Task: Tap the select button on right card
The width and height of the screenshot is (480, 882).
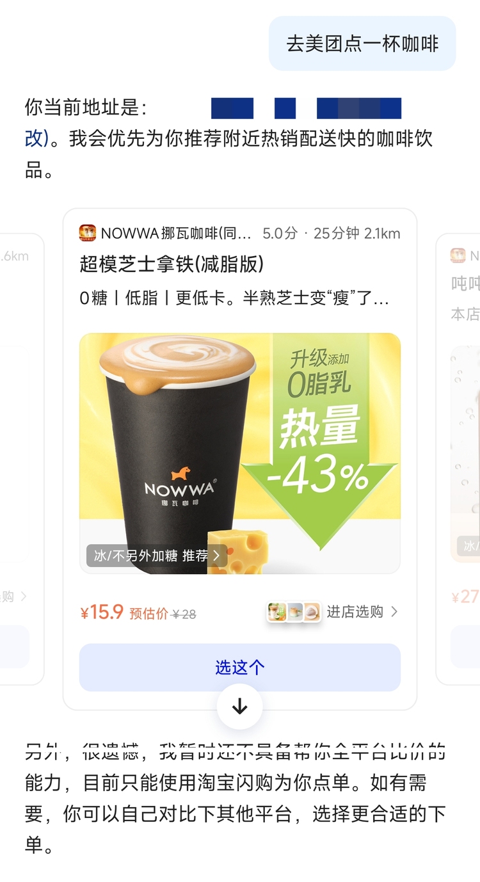Action: 465,646
